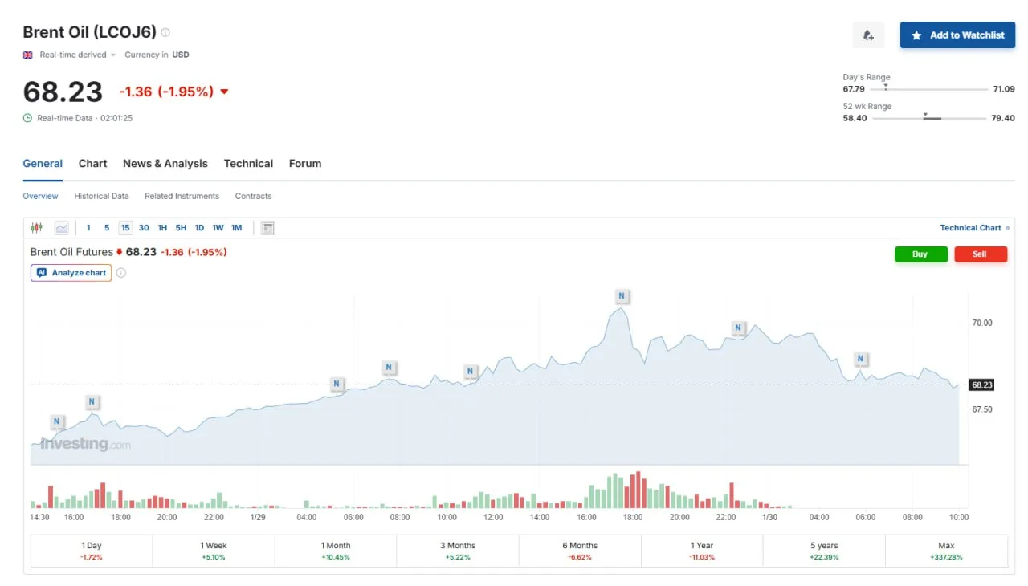The image size is (1028, 586).
Task: Click Add to Watchlist button
Action: click(x=957, y=35)
